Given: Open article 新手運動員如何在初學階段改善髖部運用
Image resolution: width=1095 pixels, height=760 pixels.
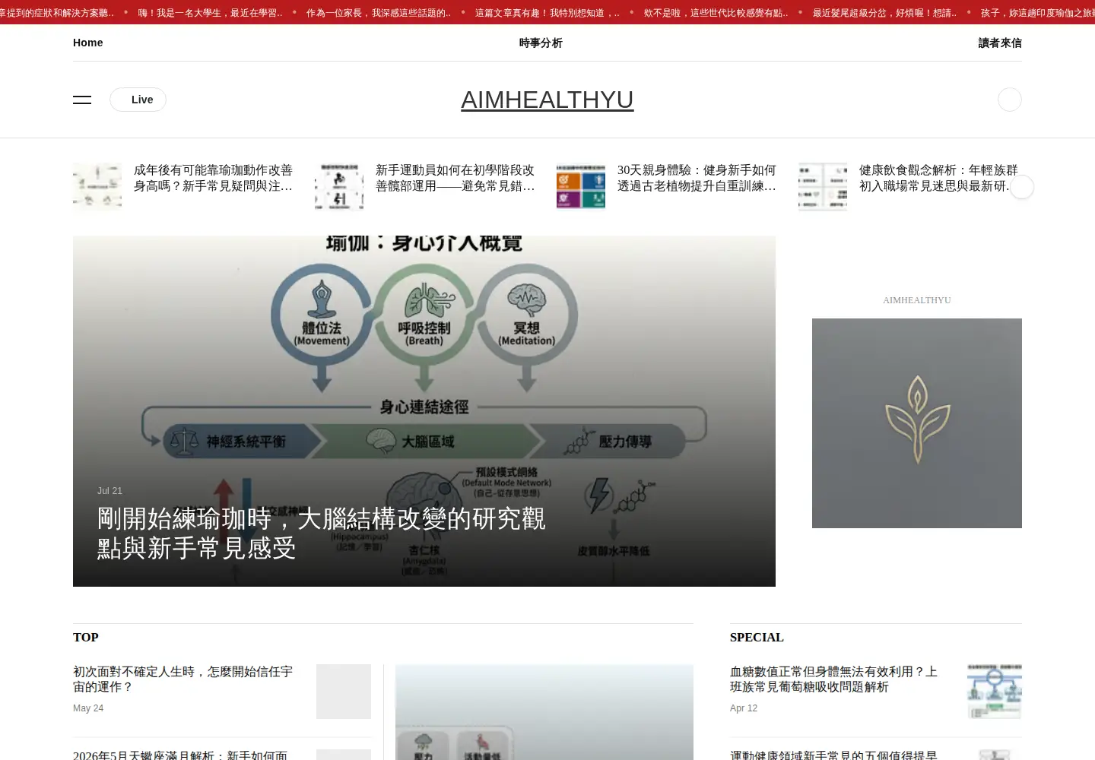Looking at the screenshot, I should coord(455,178).
